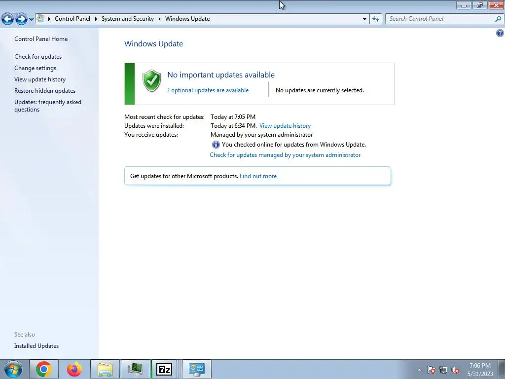Click the Refresh button in address bar
The height and width of the screenshot is (379, 505).
click(x=375, y=19)
